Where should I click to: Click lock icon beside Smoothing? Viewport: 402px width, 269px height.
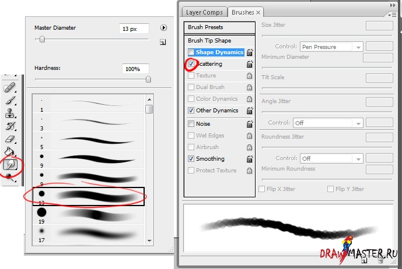250,159
